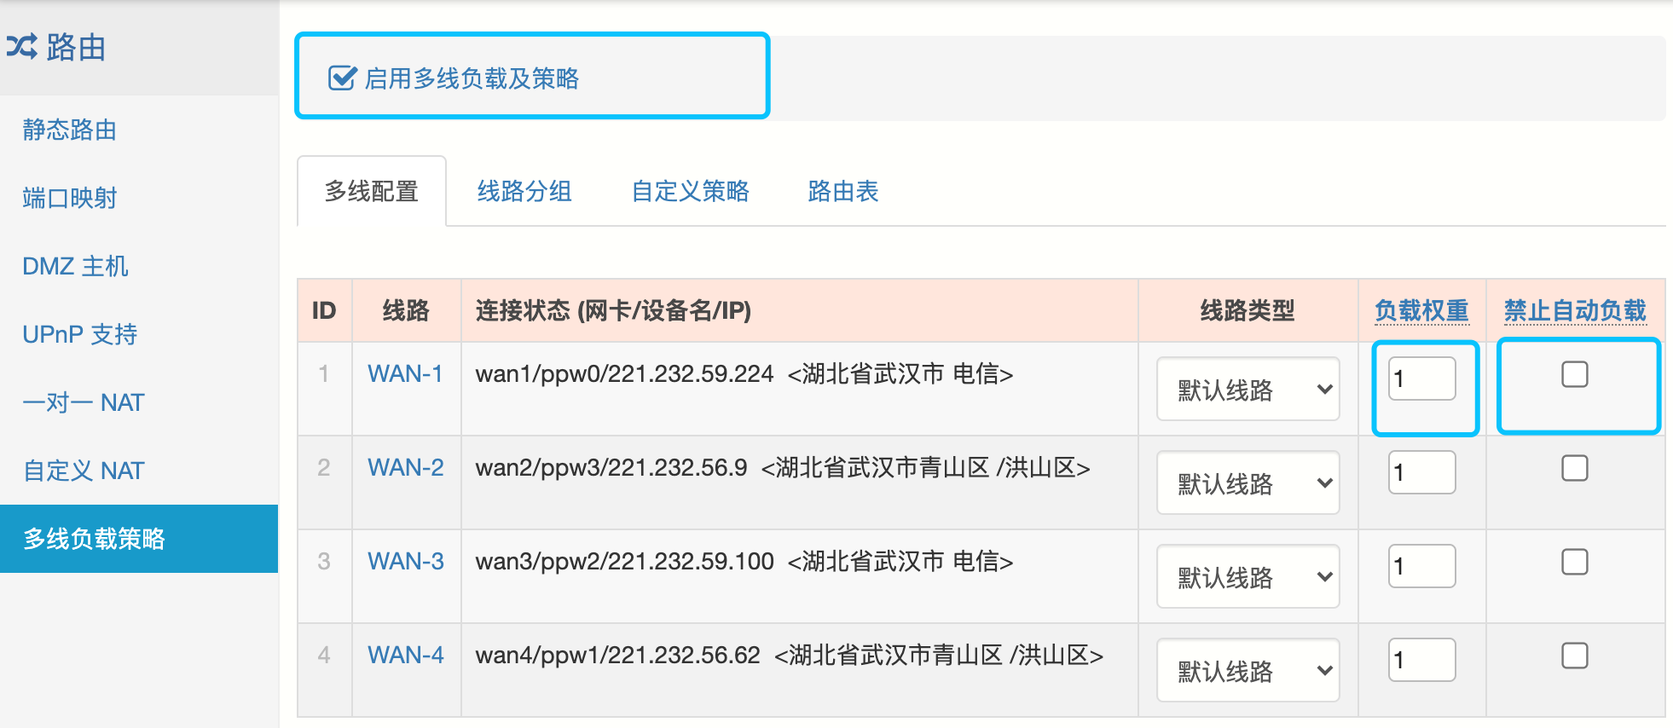
Task: Open 端口映射 from the sidebar menu
Action: 70,198
